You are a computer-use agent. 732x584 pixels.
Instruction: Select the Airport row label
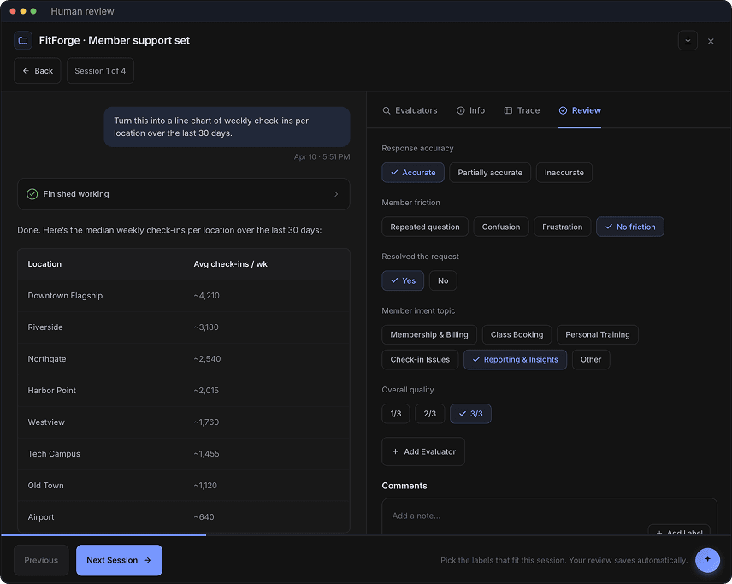pyautogui.click(x=40, y=517)
